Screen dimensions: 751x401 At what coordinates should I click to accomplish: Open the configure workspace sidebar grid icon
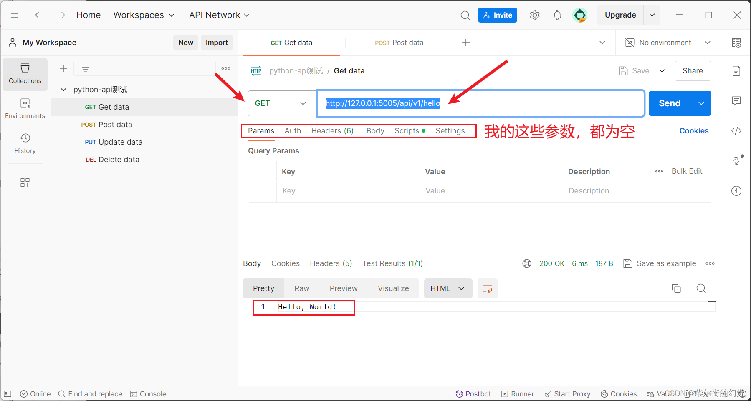tap(25, 183)
